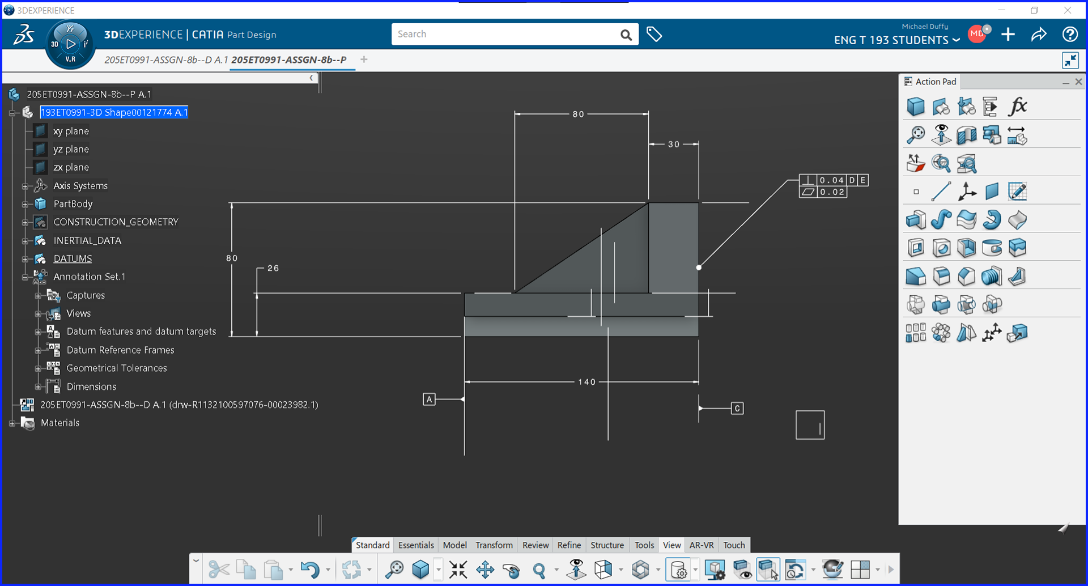Open the help question mark button
1088x586 pixels.
[x=1070, y=35]
